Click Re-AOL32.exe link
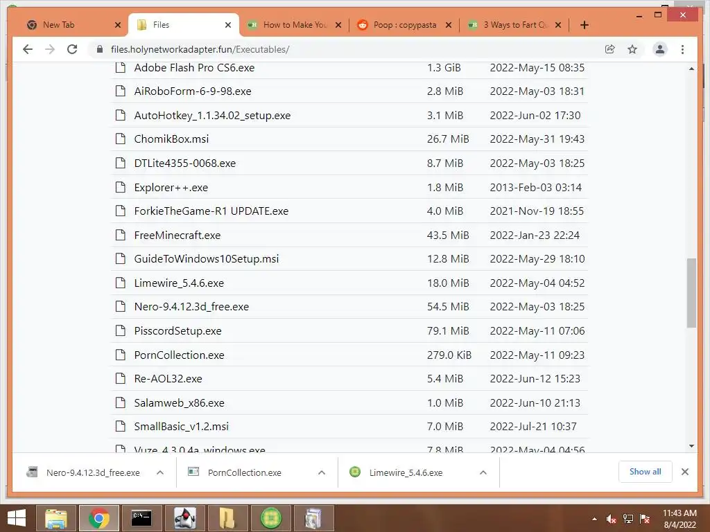 168,379
